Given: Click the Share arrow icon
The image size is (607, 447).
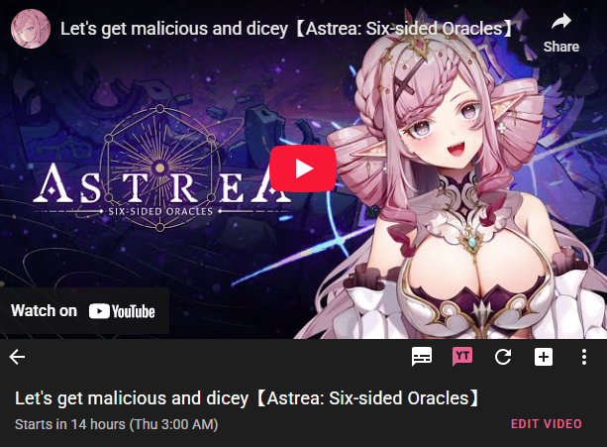Looking at the screenshot, I should 560,21.
